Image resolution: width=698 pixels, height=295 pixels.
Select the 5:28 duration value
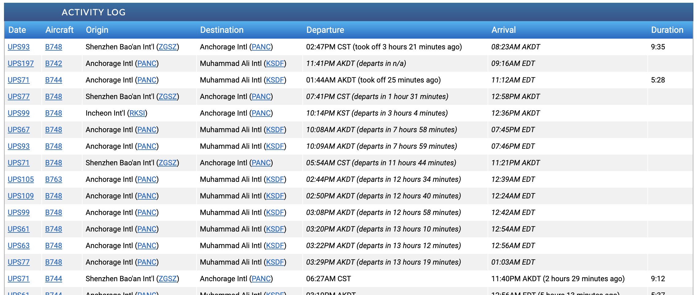coord(658,80)
